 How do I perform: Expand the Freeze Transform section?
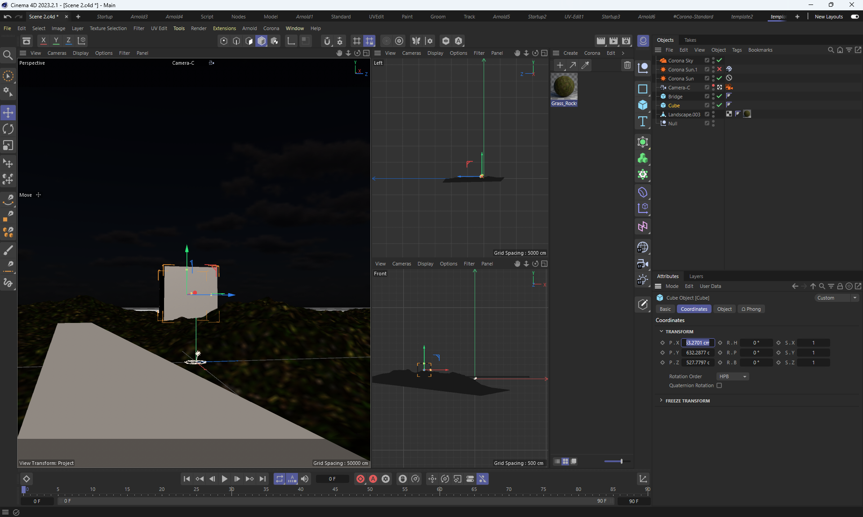(x=661, y=400)
